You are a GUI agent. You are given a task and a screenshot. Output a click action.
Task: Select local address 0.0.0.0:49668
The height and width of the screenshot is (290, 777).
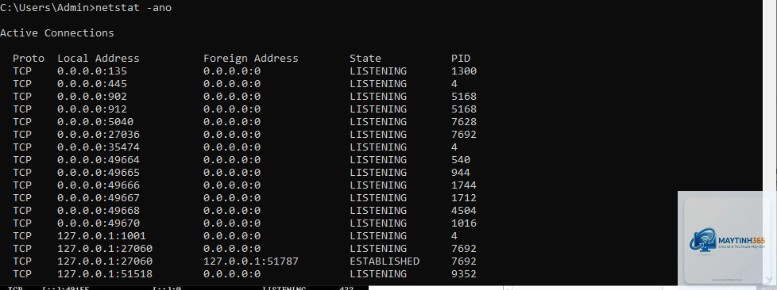[98, 211]
